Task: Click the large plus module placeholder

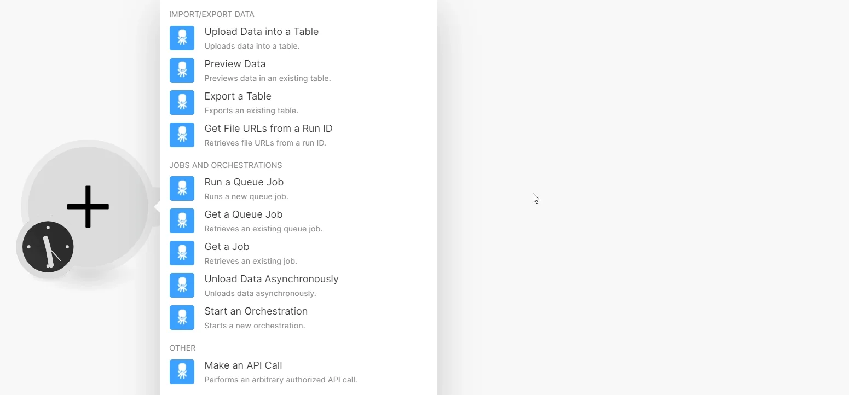Action: (88, 207)
